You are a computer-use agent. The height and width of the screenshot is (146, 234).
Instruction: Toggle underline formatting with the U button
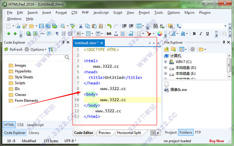[207, 34]
